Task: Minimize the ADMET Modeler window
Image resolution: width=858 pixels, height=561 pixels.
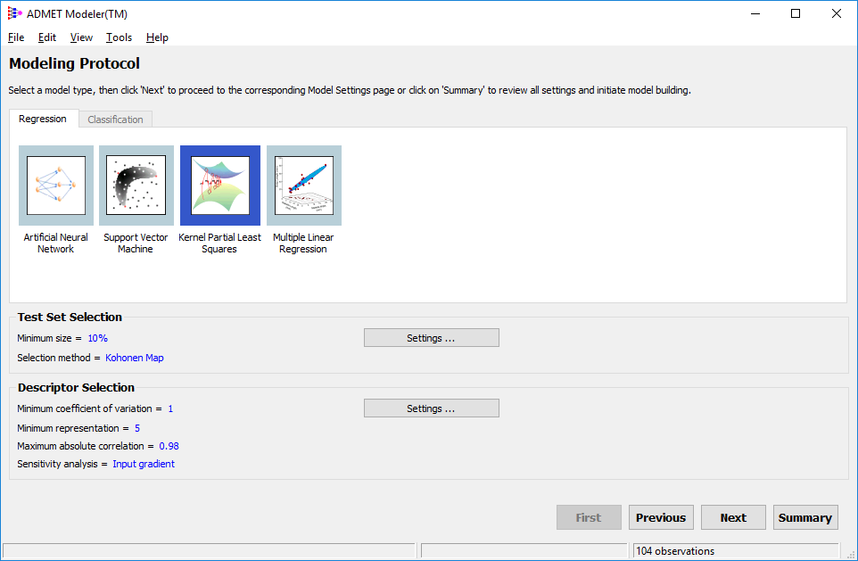Action: [x=755, y=13]
